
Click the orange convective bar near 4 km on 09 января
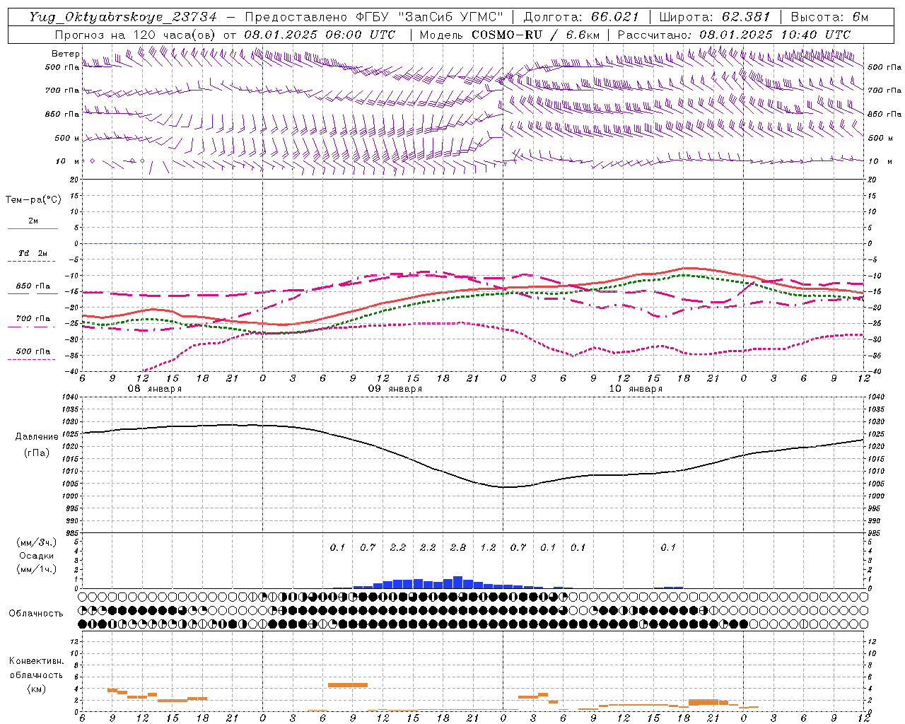coord(348,684)
